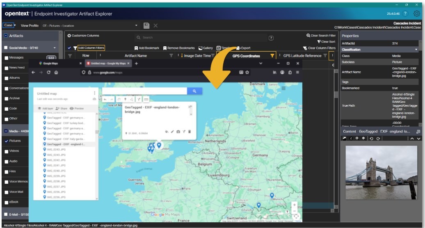Click the Clear Column Filters button

[x=319, y=48]
